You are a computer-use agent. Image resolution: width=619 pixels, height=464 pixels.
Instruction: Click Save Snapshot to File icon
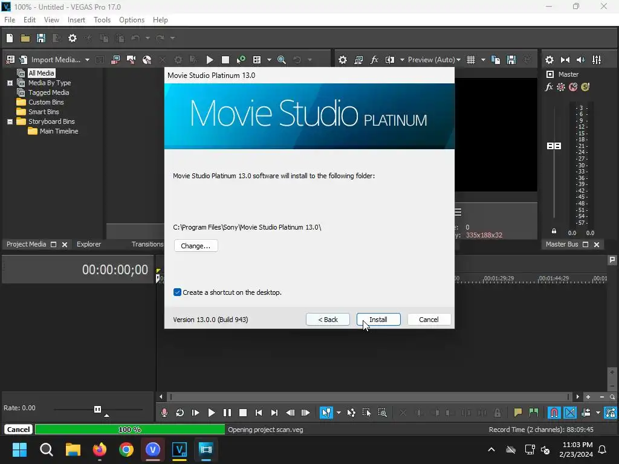click(511, 60)
